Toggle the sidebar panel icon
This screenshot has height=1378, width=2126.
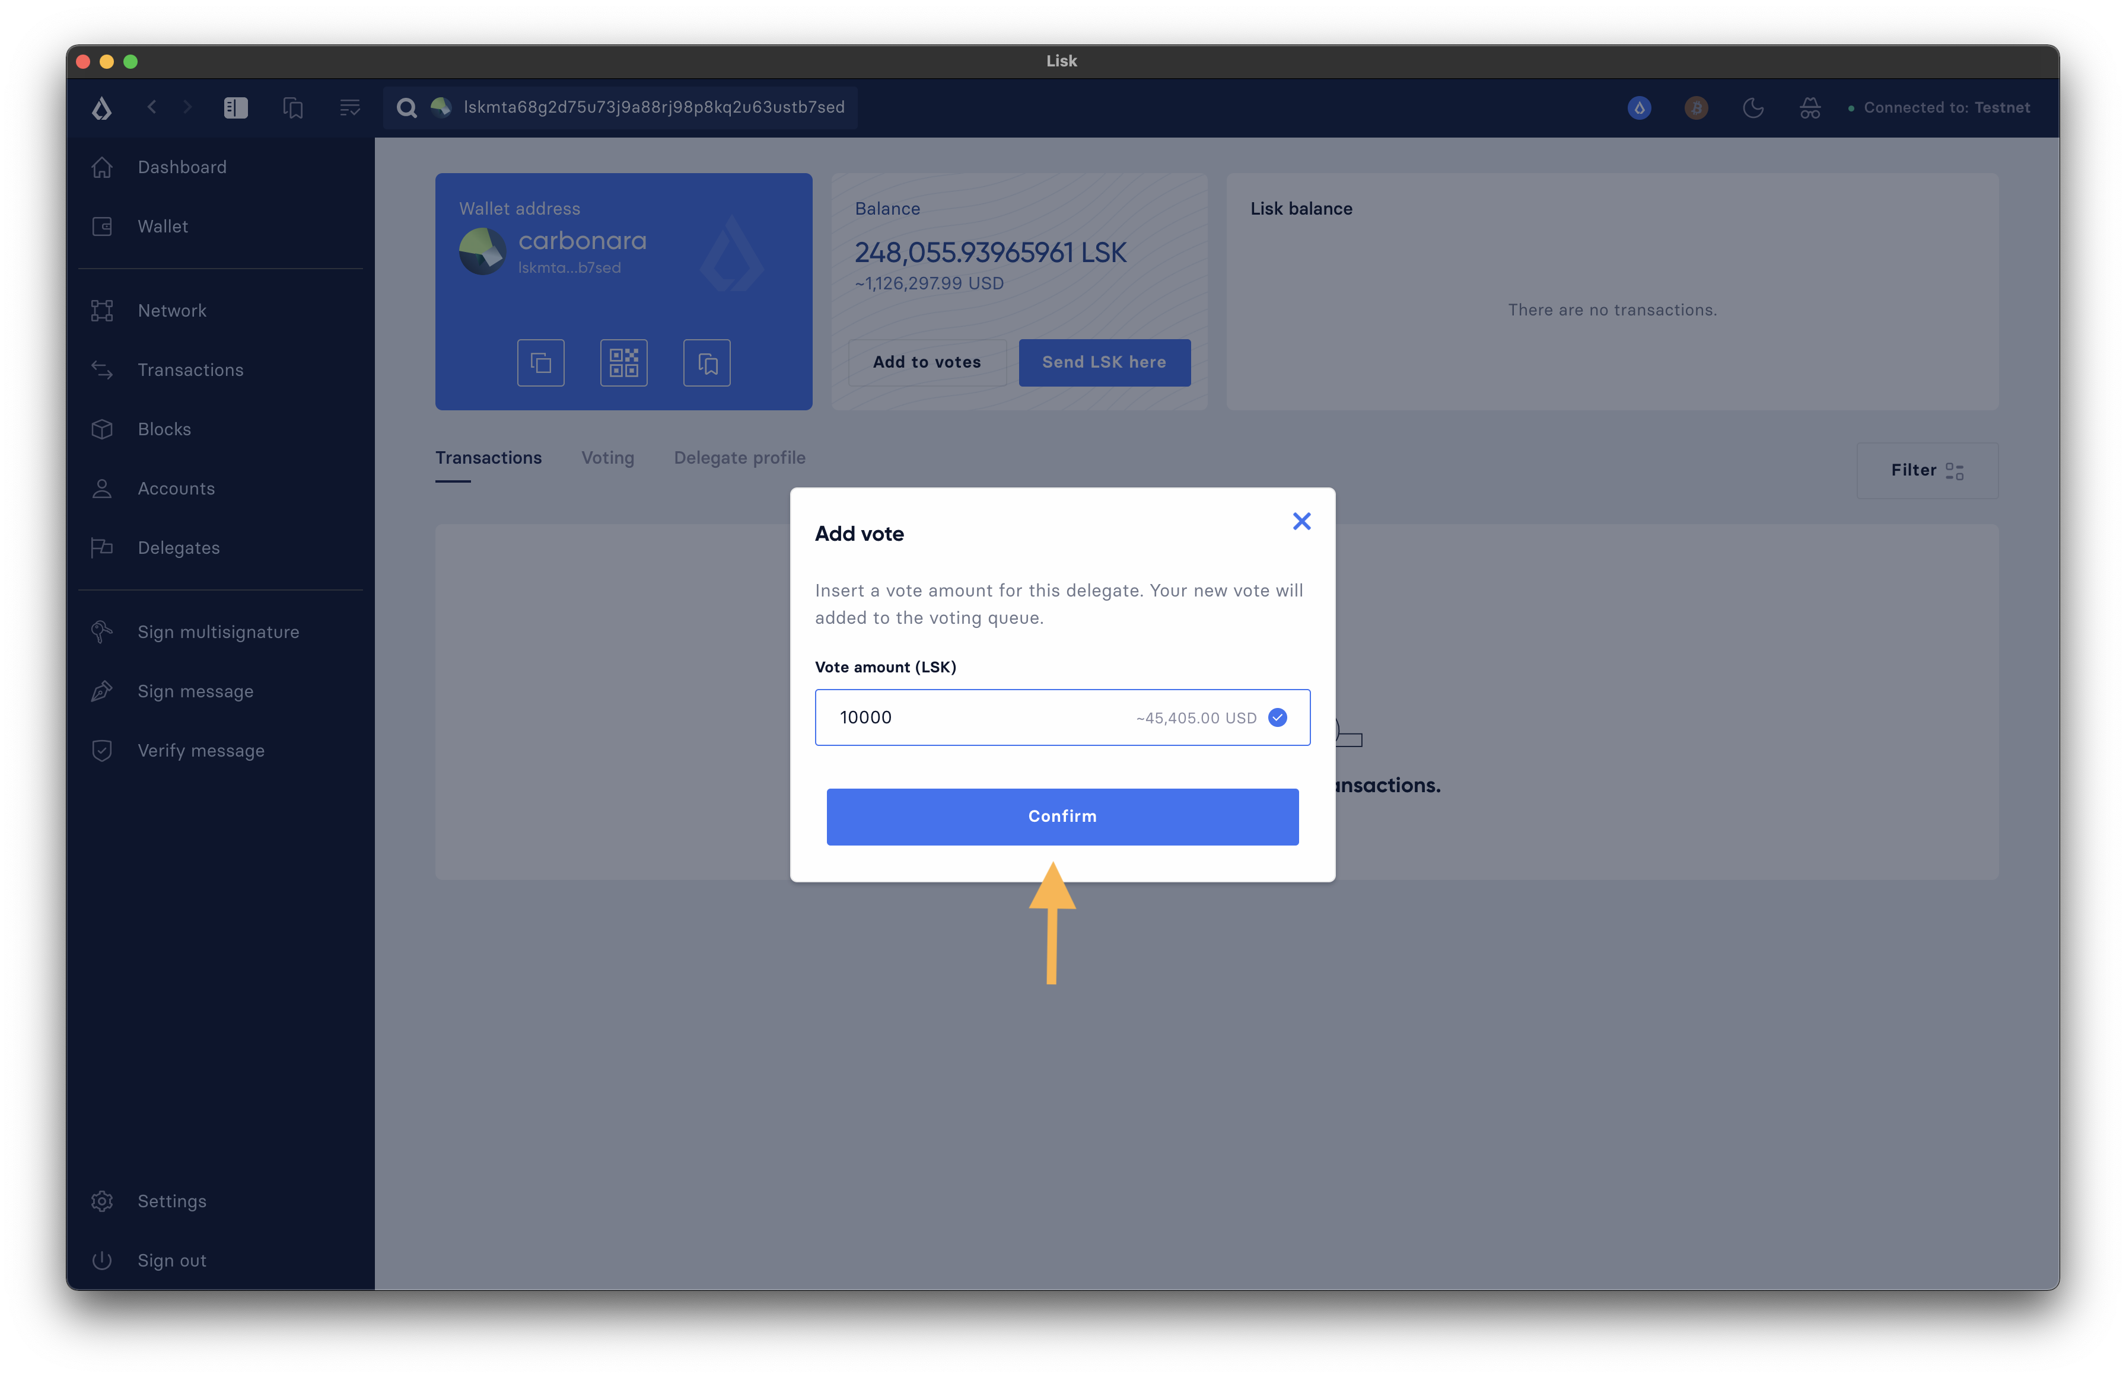pyautogui.click(x=236, y=108)
